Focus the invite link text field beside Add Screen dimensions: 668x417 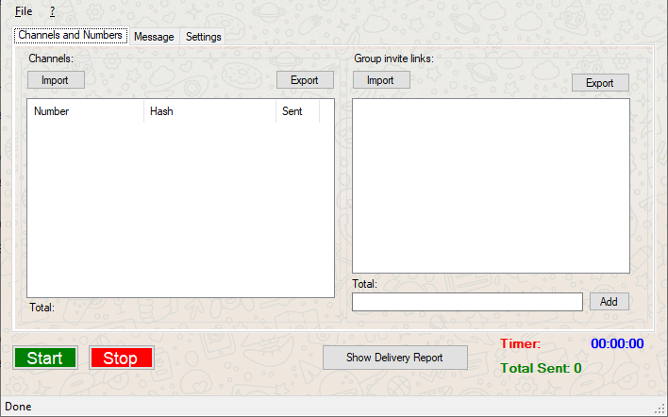point(467,302)
